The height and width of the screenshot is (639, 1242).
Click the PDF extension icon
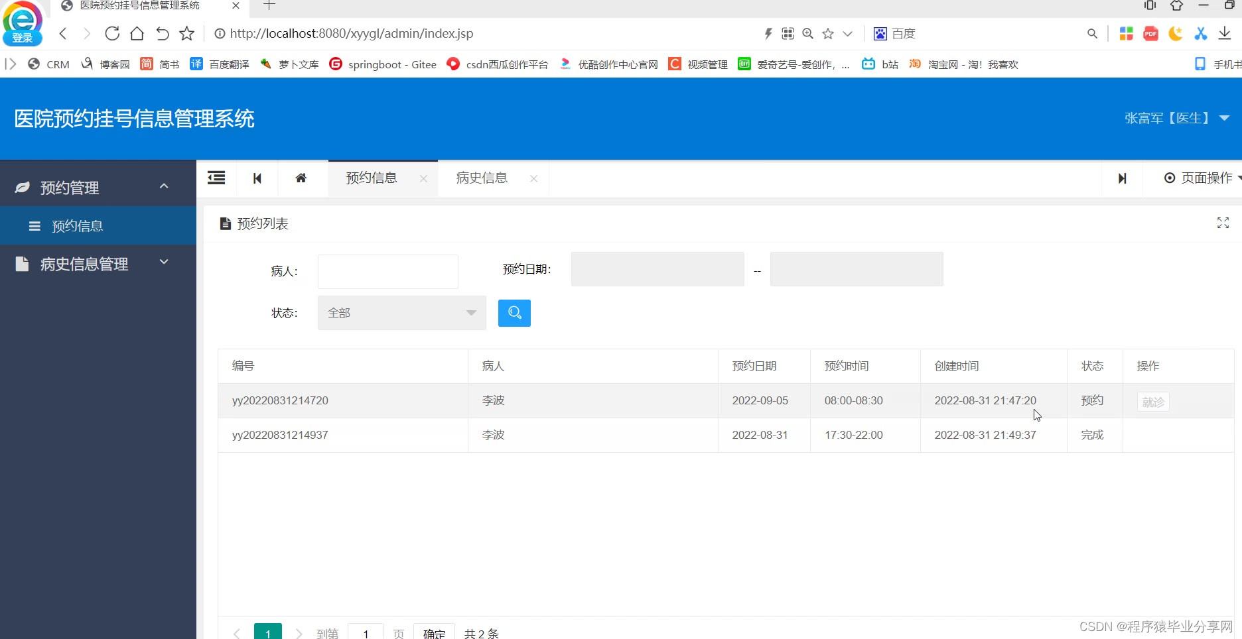coord(1150,33)
